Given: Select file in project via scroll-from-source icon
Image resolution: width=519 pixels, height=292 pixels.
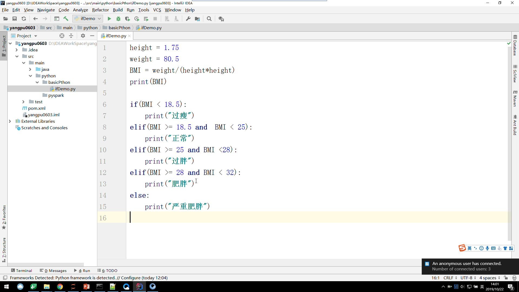Looking at the screenshot, I should click(62, 36).
